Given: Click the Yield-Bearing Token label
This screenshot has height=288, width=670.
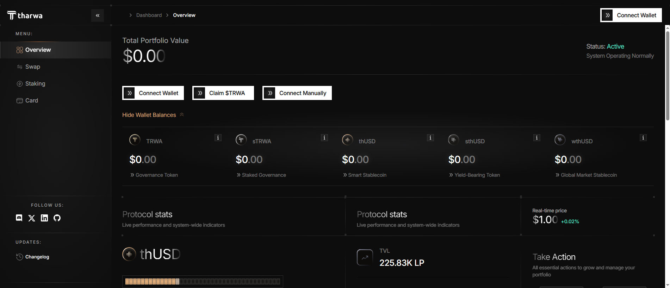Looking at the screenshot, I should [477, 175].
